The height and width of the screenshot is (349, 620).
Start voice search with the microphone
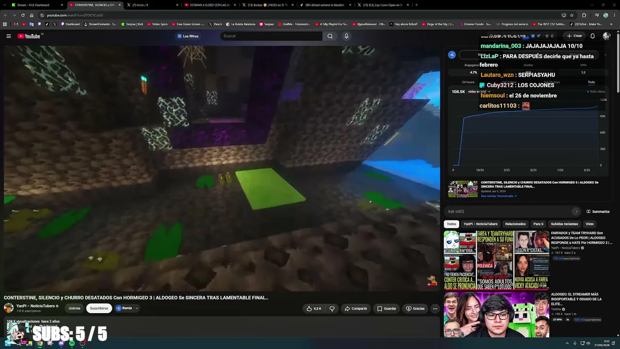click(346, 36)
